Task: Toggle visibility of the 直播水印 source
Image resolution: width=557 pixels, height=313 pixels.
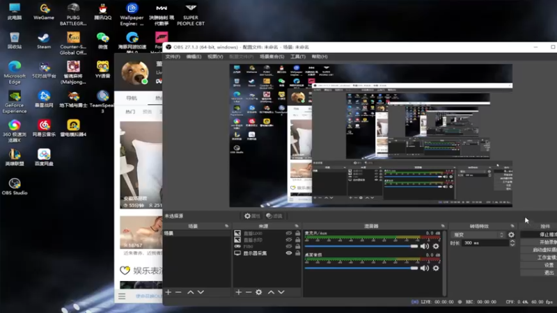Action: 289,240
